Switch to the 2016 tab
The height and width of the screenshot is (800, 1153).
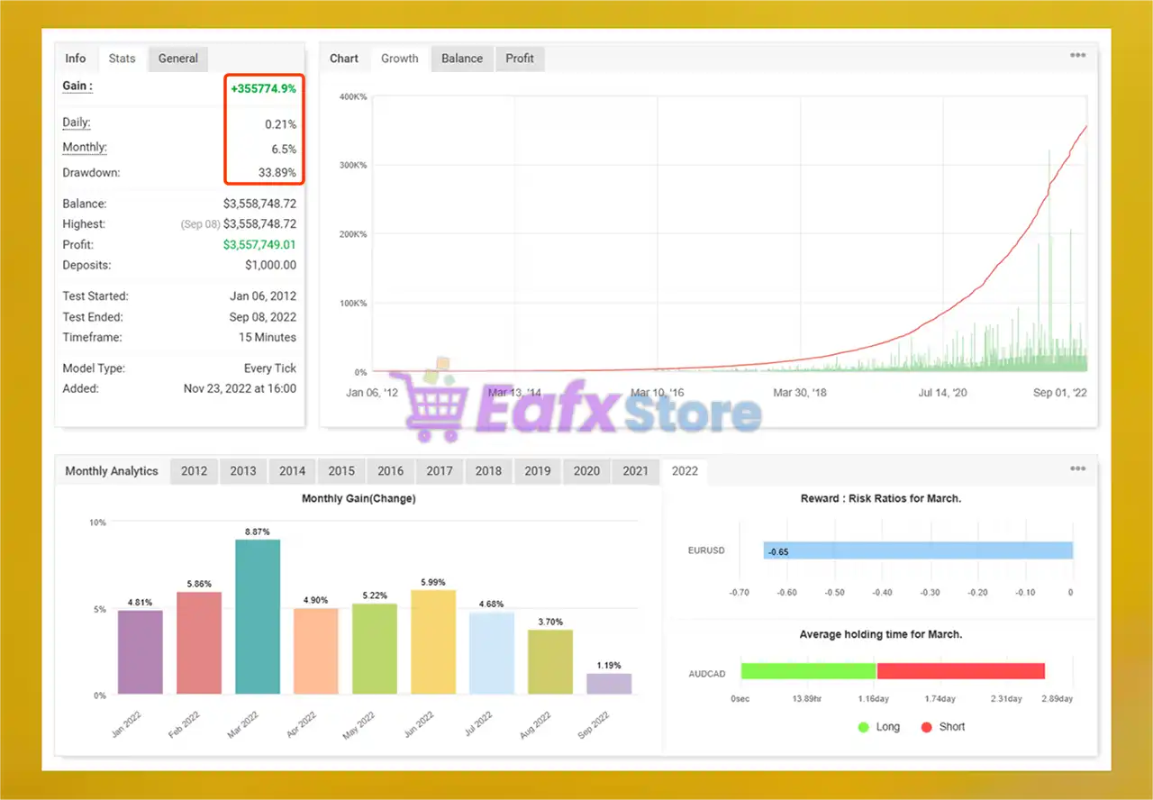click(390, 471)
